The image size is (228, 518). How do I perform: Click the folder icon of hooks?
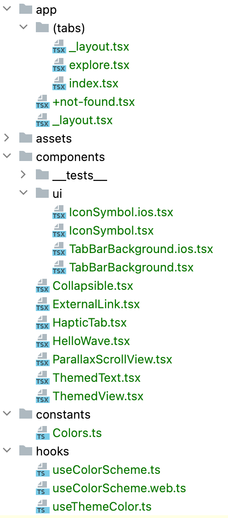[26, 451]
